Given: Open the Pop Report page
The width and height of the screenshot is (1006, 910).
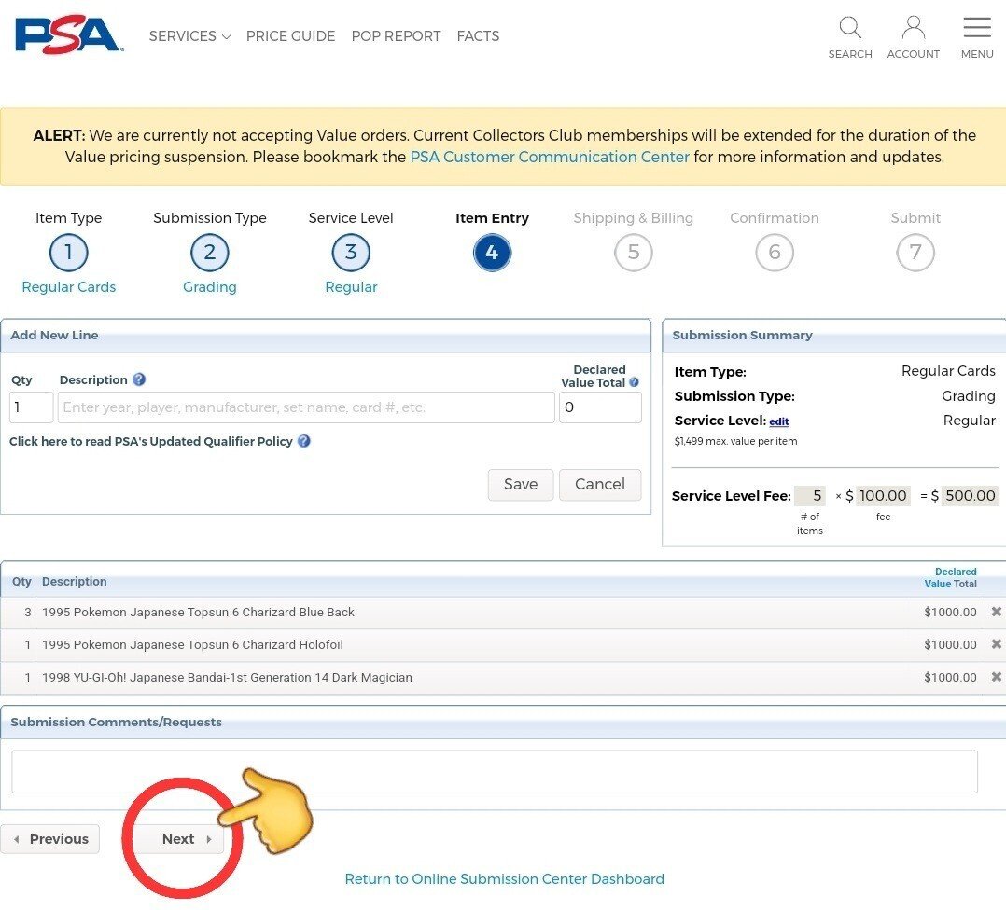Looking at the screenshot, I should tap(396, 35).
